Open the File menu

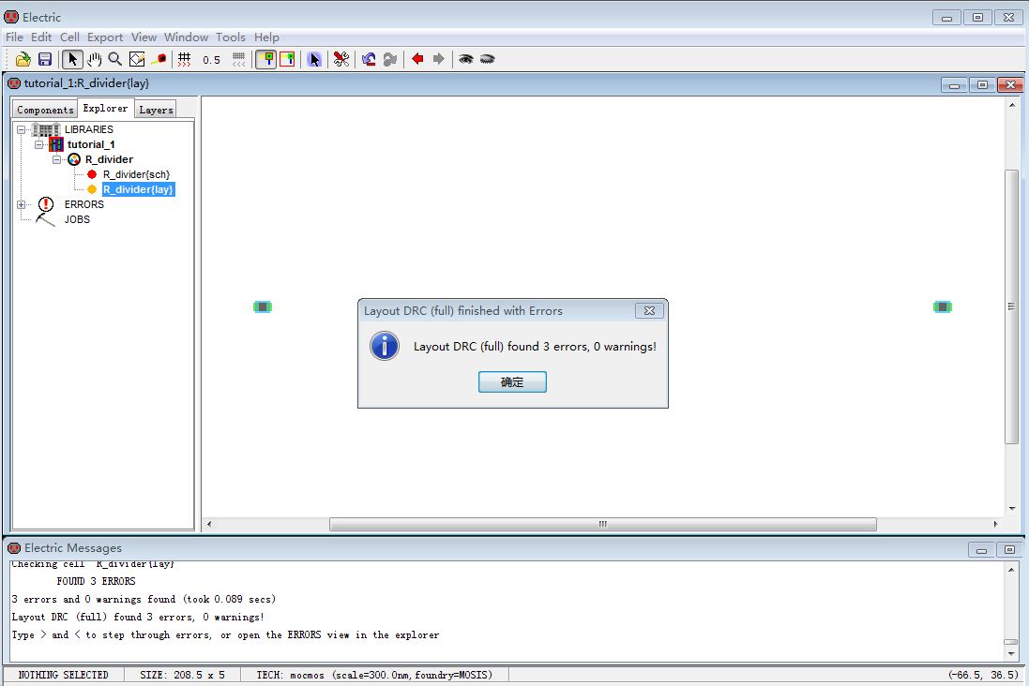click(14, 37)
